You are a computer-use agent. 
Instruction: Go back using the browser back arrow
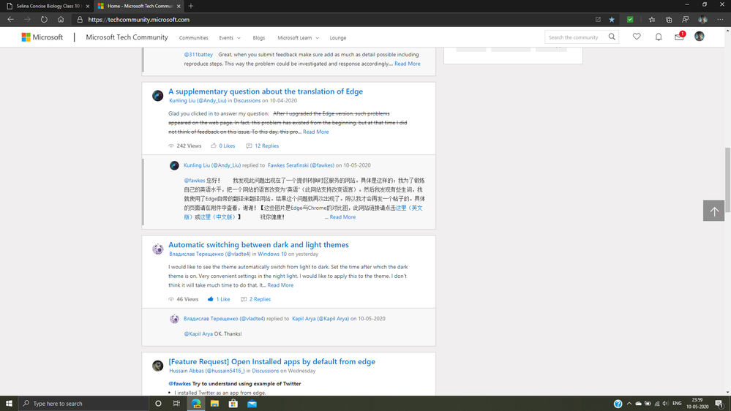click(x=11, y=20)
